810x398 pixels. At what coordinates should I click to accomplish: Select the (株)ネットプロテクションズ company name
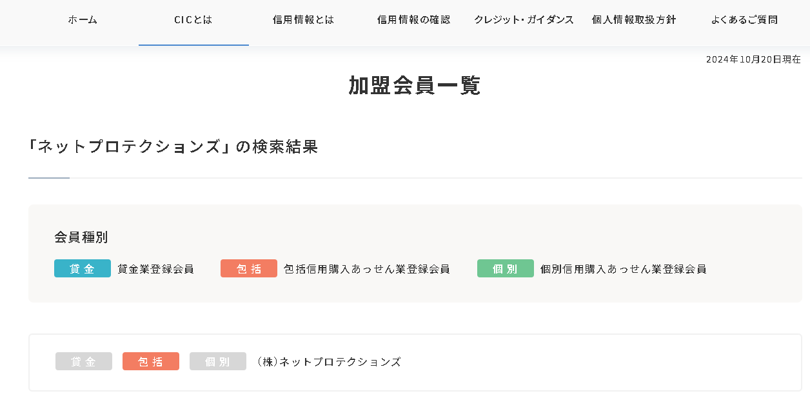(x=329, y=362)
